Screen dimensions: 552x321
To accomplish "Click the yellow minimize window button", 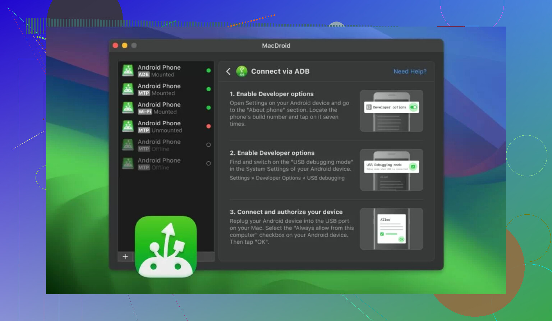I will 125,45.
